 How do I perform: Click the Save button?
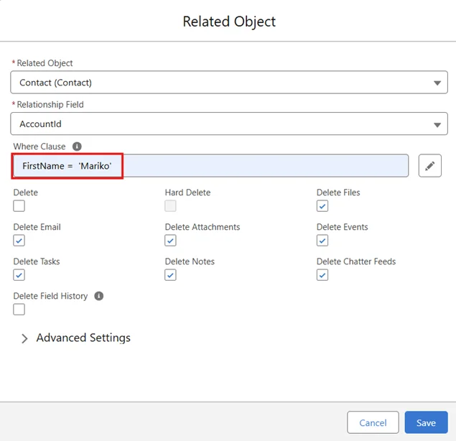tap(426, 423)
